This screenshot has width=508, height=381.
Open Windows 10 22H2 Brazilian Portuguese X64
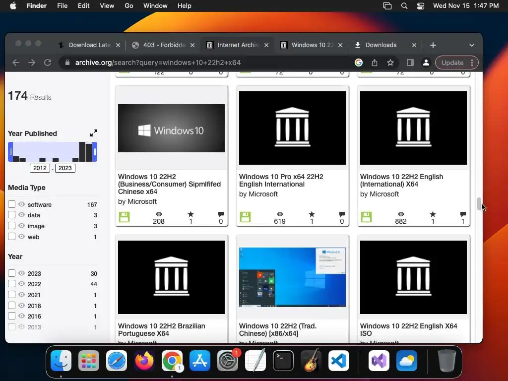[161, 329]
